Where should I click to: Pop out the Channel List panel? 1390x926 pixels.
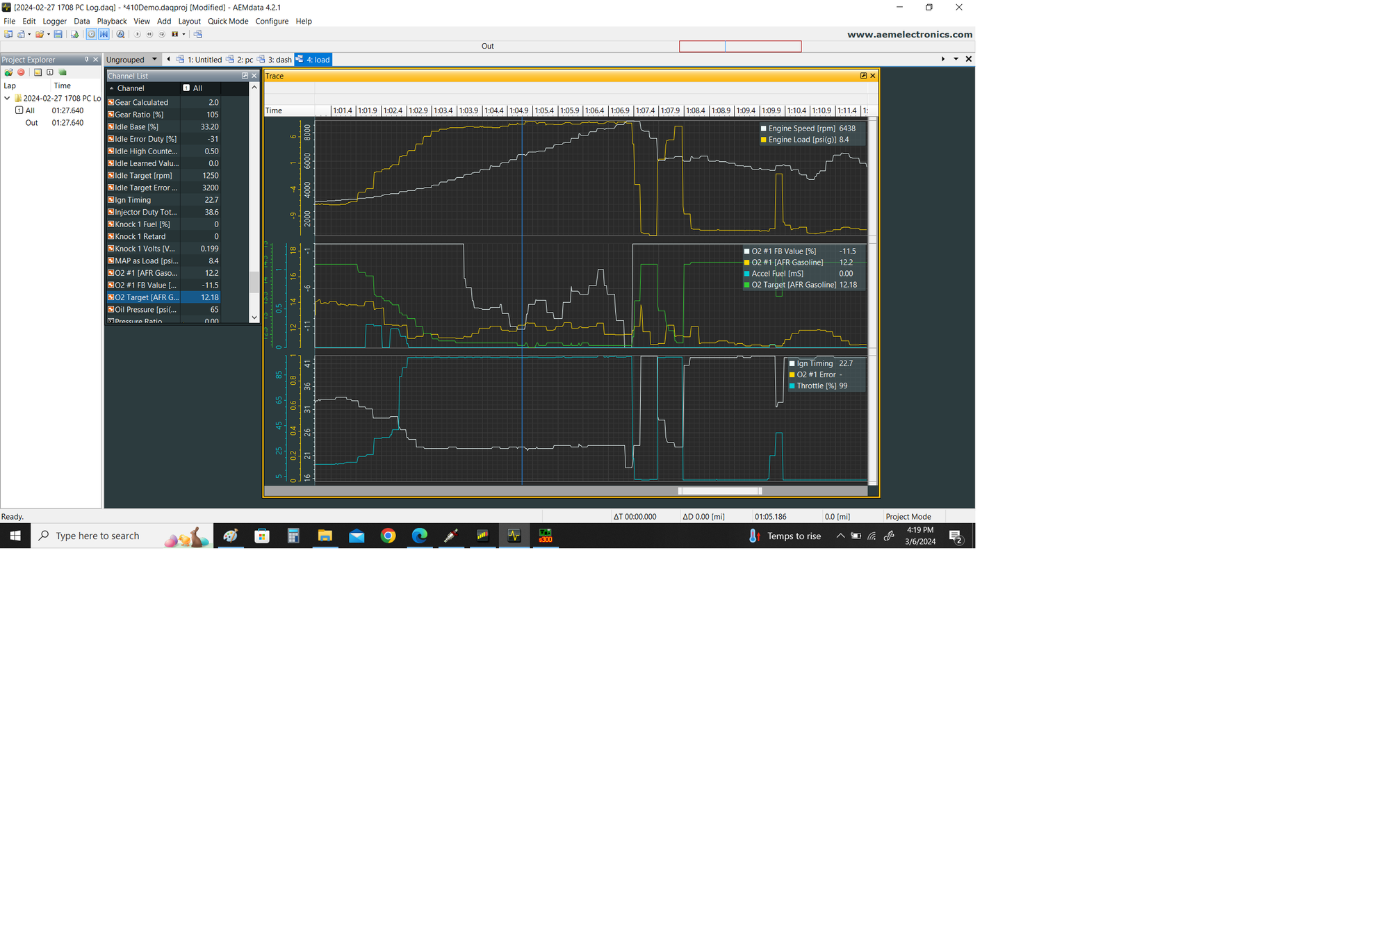245,76
